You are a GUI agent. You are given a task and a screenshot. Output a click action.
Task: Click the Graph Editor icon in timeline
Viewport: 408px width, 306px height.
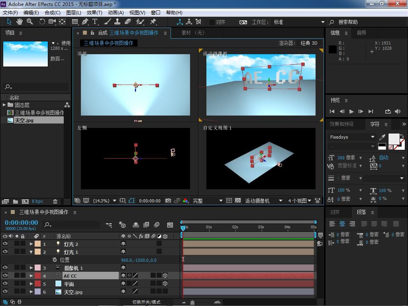pos(170,225)
